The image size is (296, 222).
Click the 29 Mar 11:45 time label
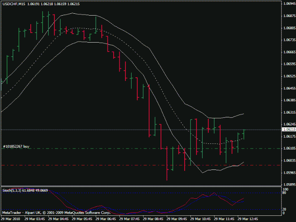coord(224,219)
